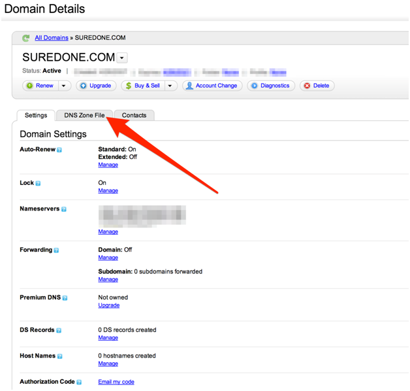
Task: Click the Renew button
Action: [x=40, y=86]
